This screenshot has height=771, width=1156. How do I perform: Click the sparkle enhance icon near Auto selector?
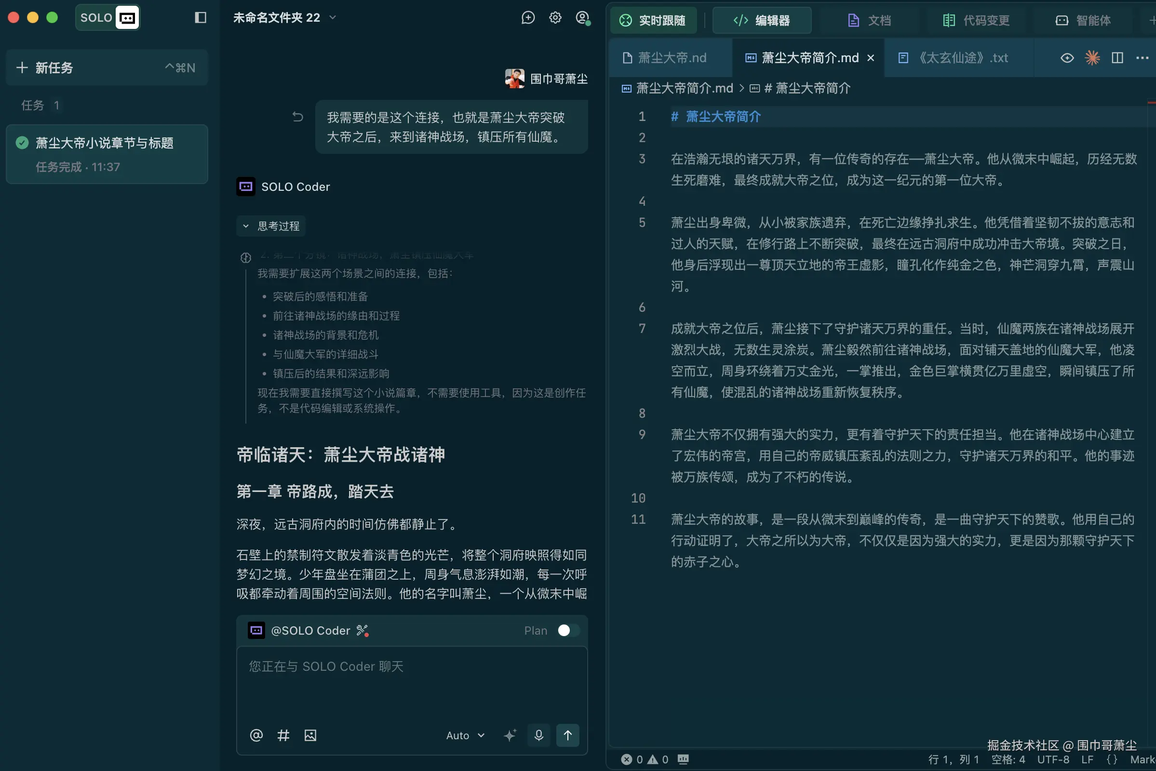pos(510,735)
